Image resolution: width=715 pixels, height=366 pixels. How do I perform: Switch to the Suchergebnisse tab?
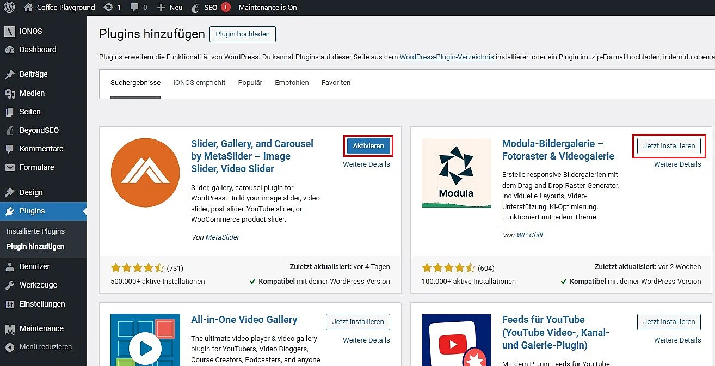click(x=135, y=83)
